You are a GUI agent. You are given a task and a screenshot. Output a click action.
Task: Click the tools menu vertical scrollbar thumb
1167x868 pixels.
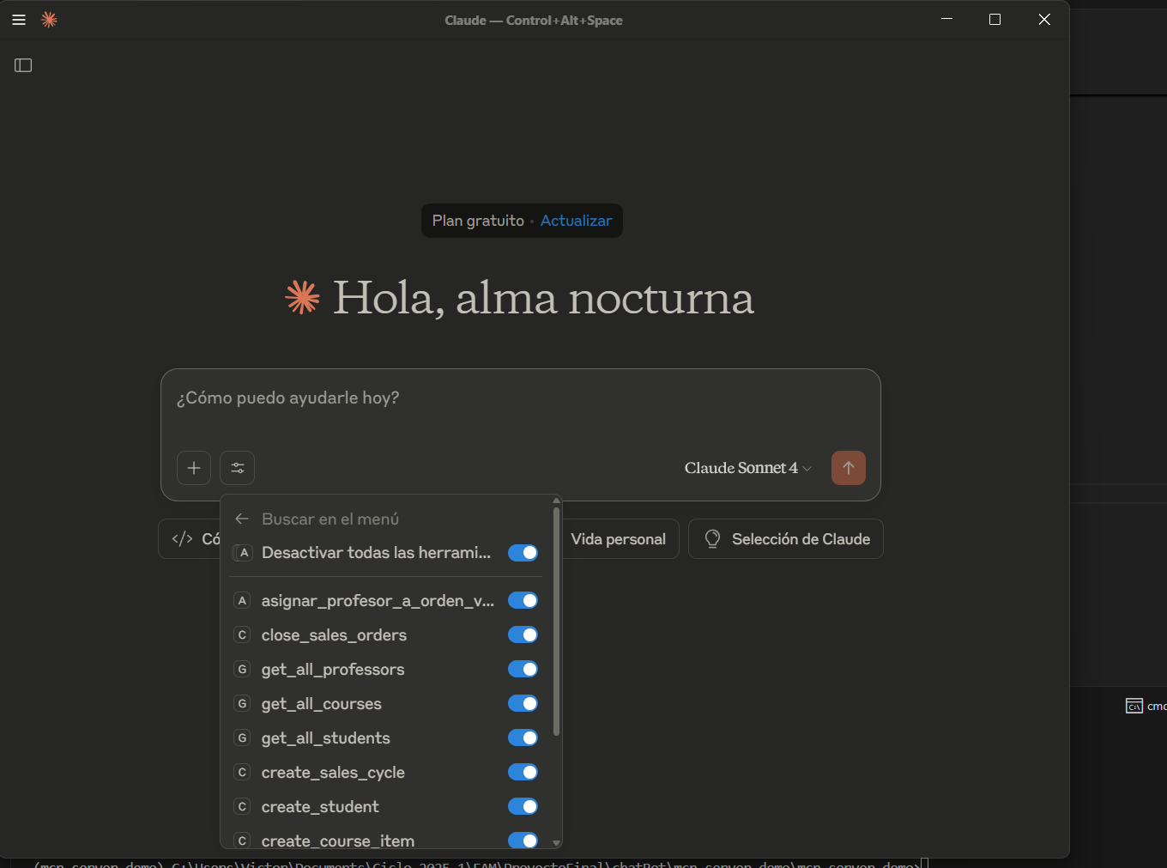tap(557, 622)
